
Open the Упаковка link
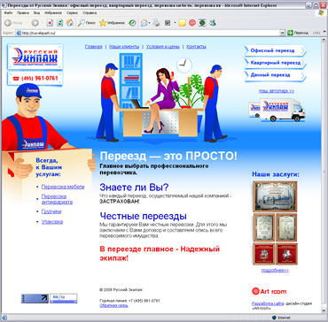(52, 221)
